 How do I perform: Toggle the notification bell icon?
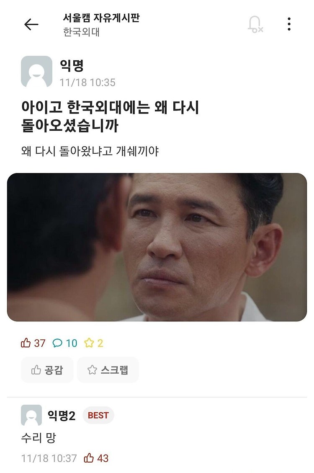point(255,24)
